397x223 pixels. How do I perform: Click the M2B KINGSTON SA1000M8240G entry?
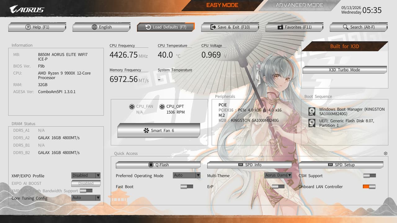[248, 120]
